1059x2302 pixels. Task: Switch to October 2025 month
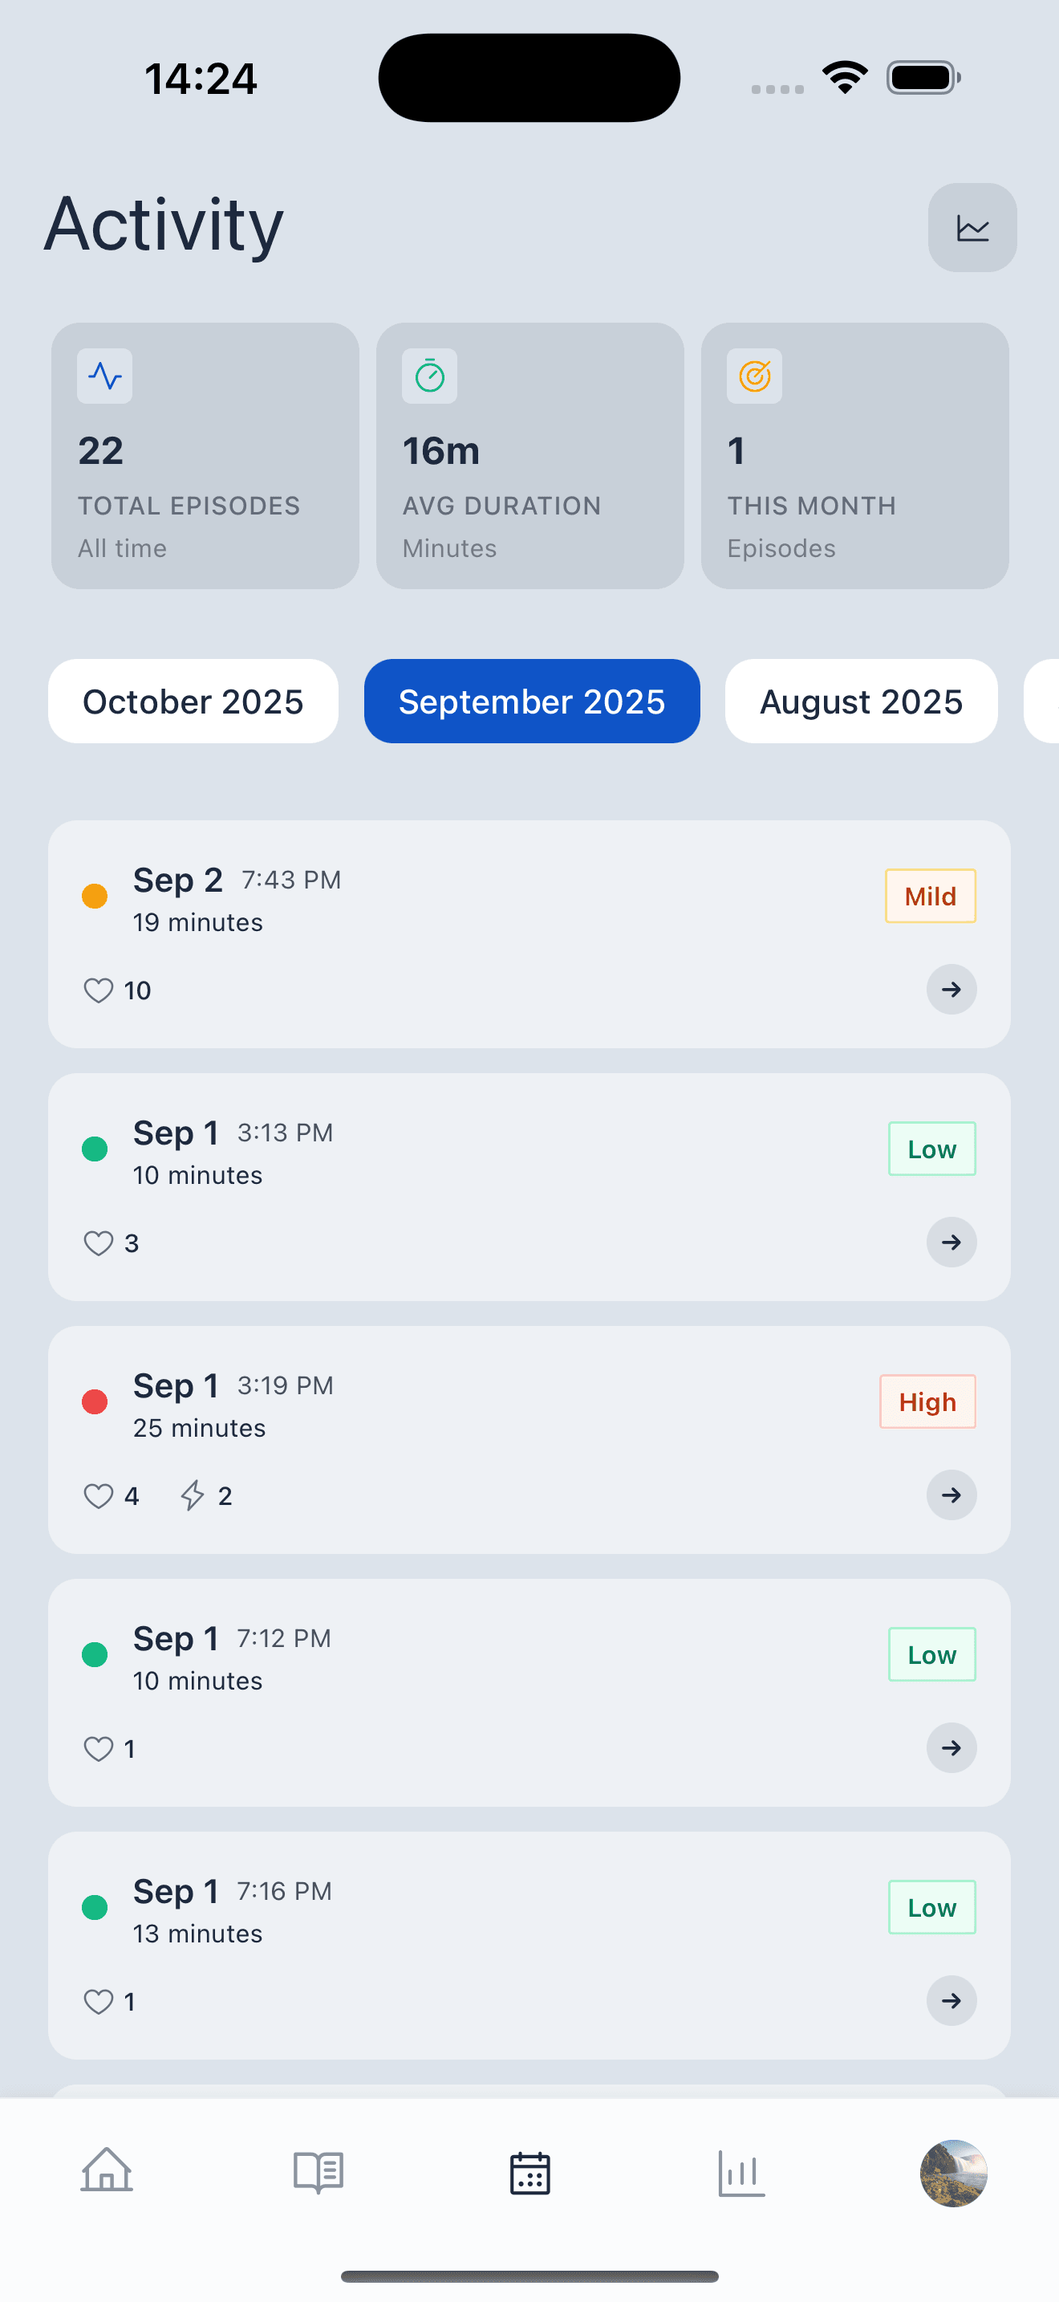(193, 702)
